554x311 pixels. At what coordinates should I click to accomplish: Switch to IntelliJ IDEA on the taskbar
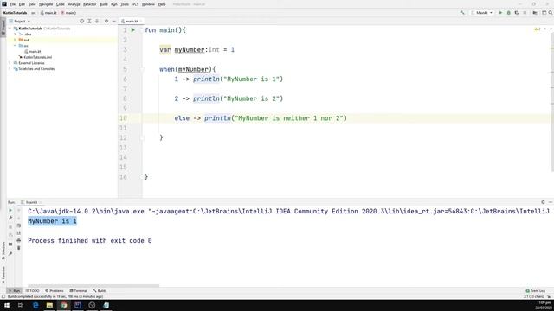pyautogui.click(x=78, y=305)
